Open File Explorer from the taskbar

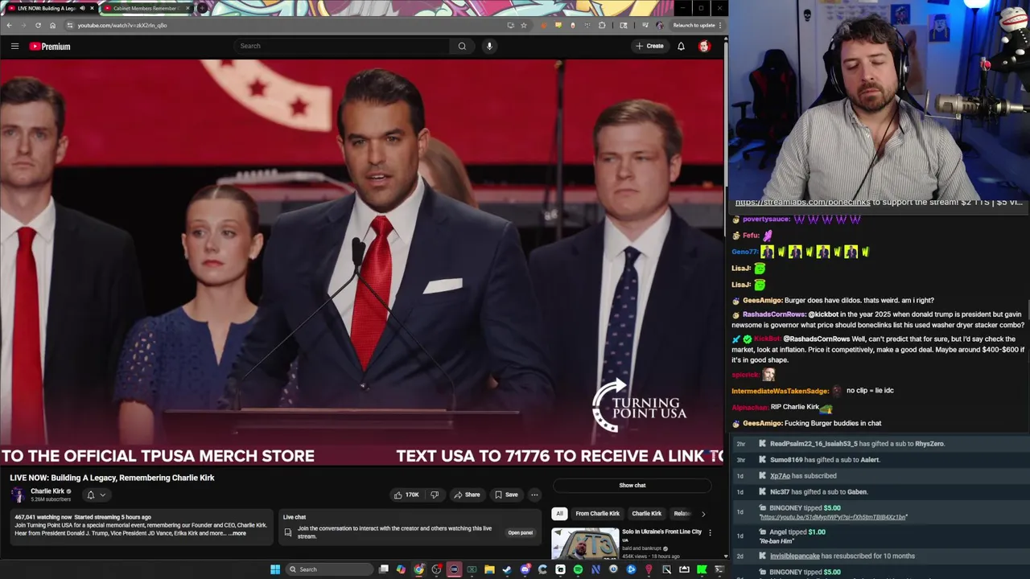click(x=489, y=569)
